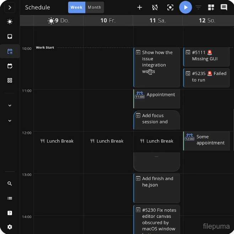The width and height of the screenshot is (234, 234).
Task: Switch schedule to Month view
Action: [x=95, y=7]
